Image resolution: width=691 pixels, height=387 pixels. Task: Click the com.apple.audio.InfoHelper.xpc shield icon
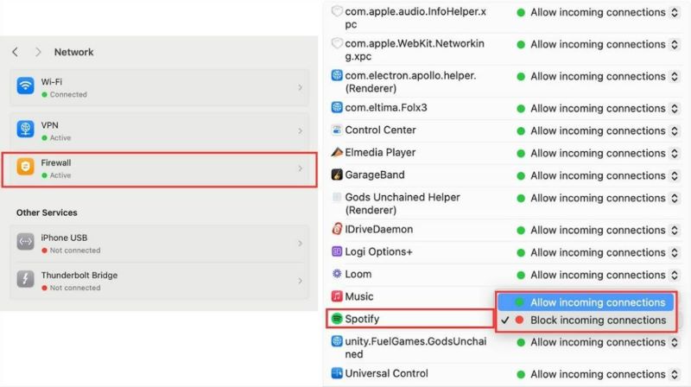337,11
